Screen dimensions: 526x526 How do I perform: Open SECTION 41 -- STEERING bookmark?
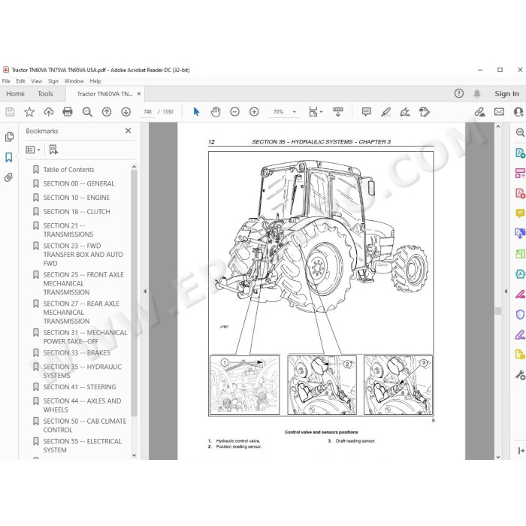click(x=80, y=387)
